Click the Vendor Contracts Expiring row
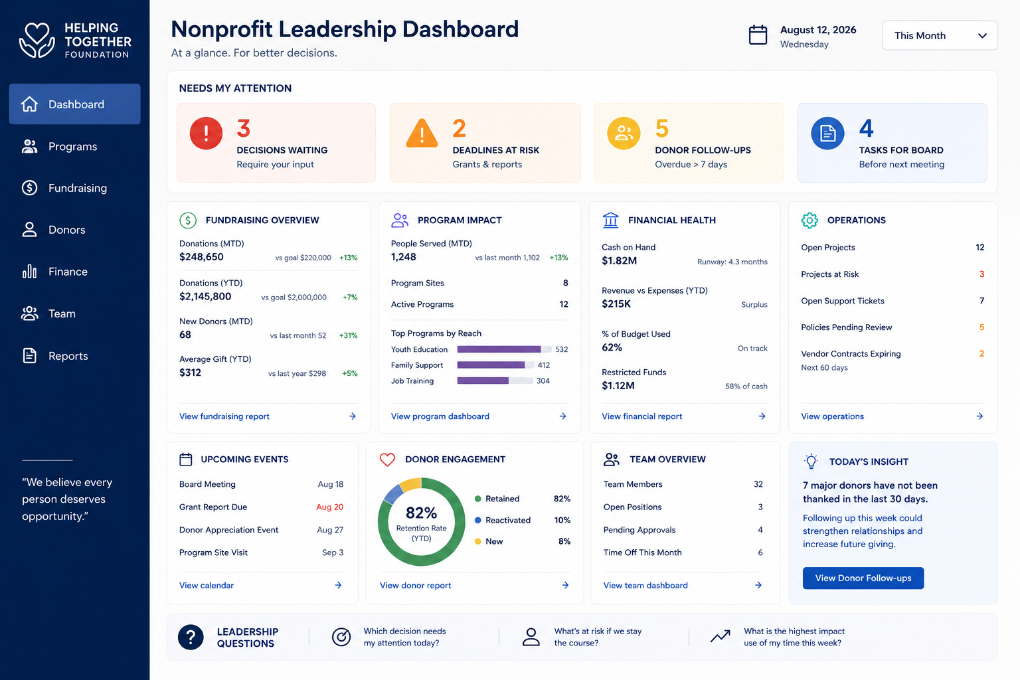Viewport: 1020px width, 680px height. (892, 360)
